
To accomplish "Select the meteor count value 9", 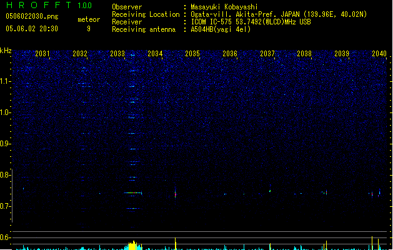I will click(89, 29).
